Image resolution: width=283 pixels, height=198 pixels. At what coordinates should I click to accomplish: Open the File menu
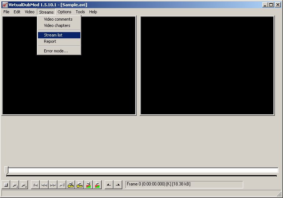click(x=6, y=12)
